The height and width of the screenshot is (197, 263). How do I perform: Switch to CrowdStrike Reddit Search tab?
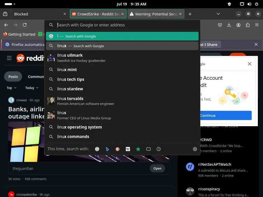98,14
